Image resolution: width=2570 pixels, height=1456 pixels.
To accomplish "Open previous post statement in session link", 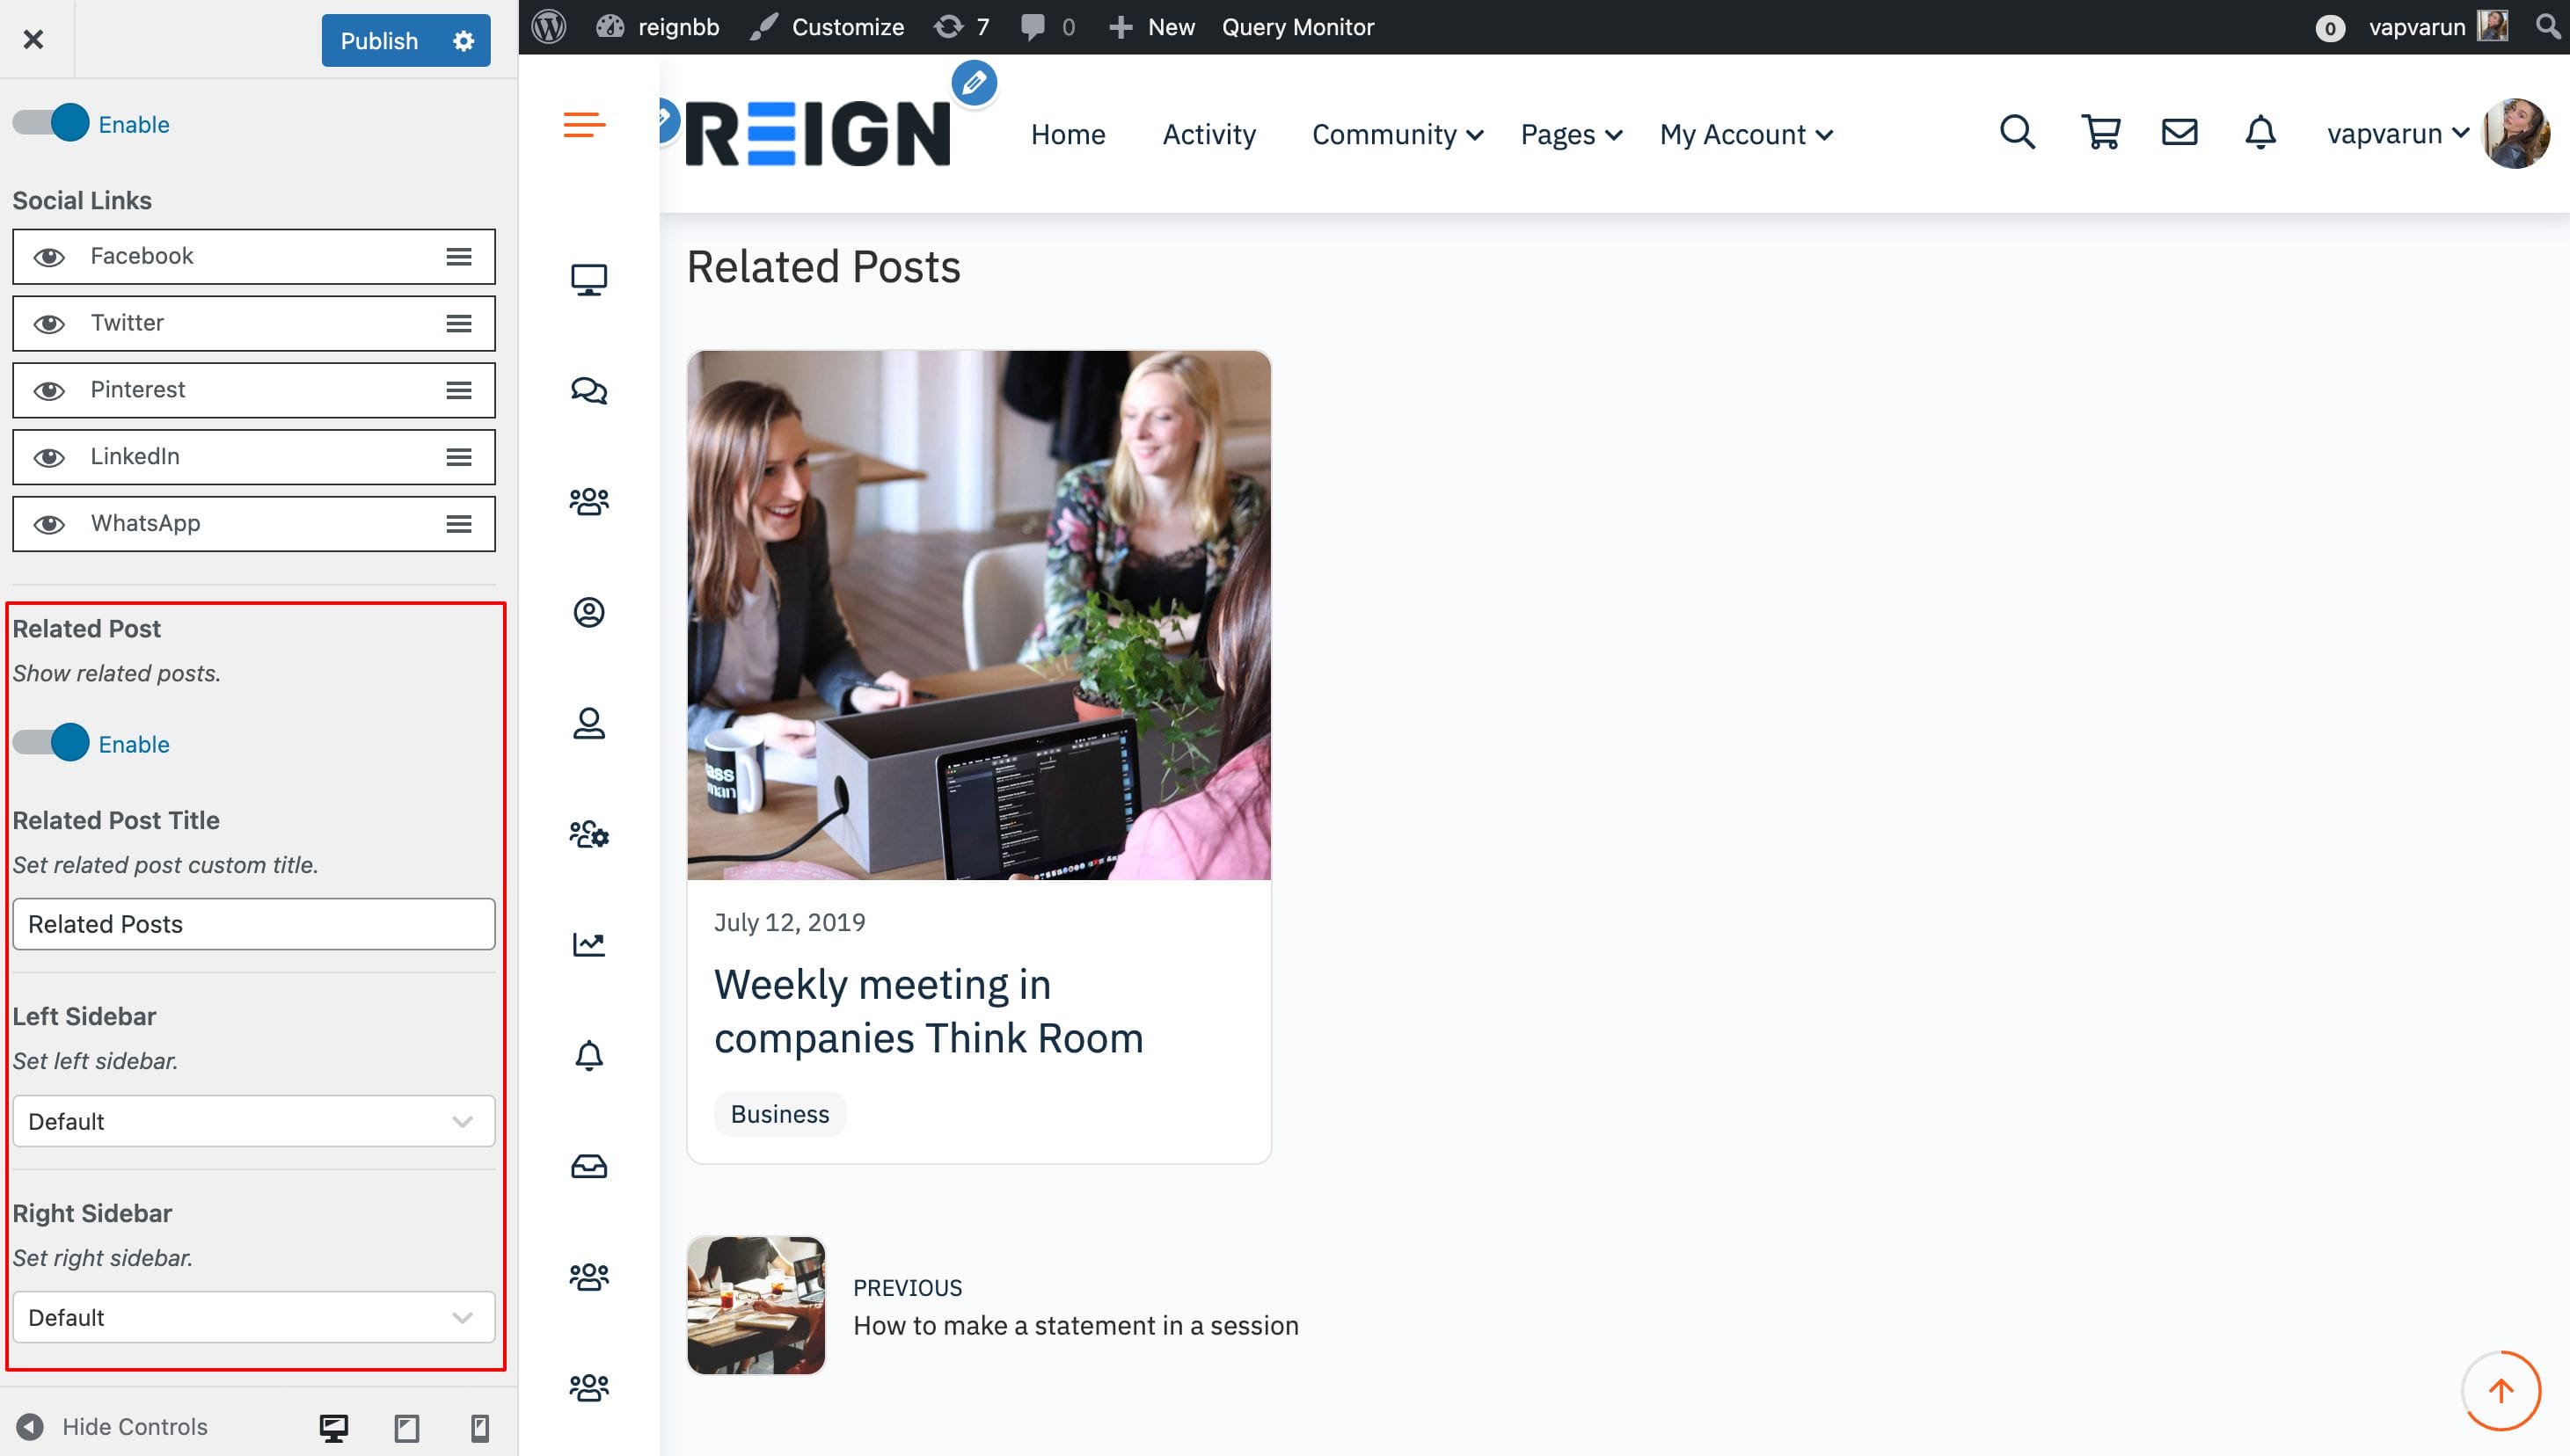I will tap(1075, 1325).
